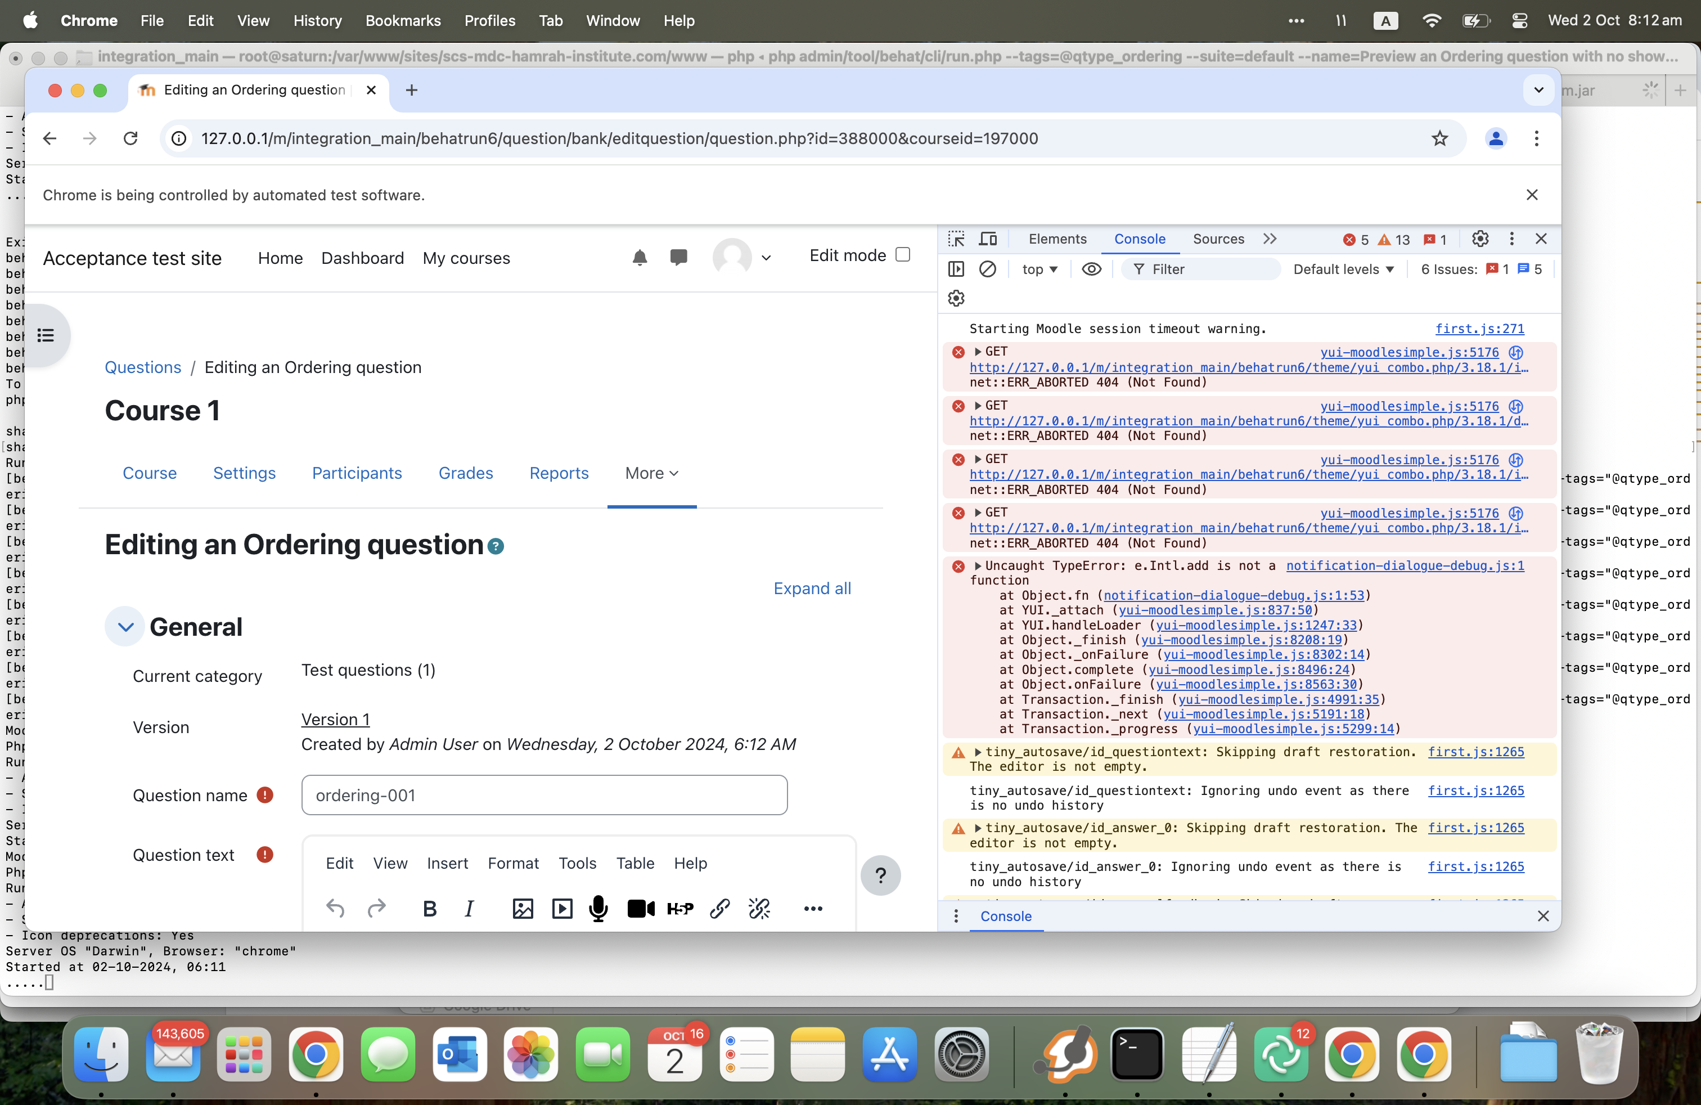Insert an image using the image icon
1701x1105 pixels.
tap(523, 909)
